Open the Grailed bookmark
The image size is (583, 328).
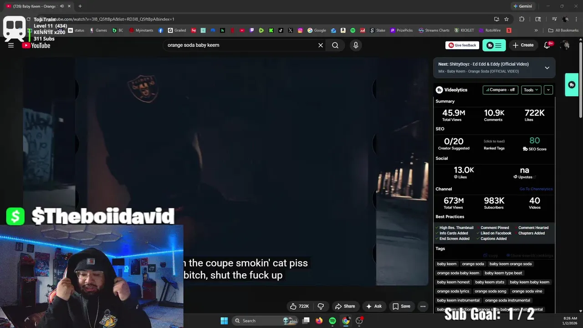point(177,31)
